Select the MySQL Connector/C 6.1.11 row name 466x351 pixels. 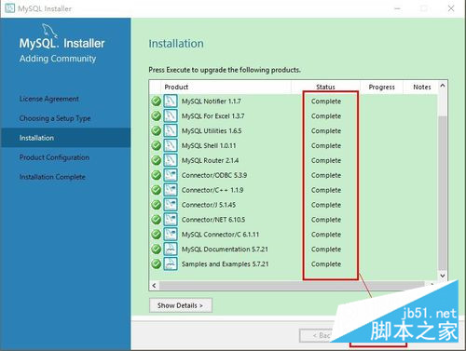click(220, 235)
